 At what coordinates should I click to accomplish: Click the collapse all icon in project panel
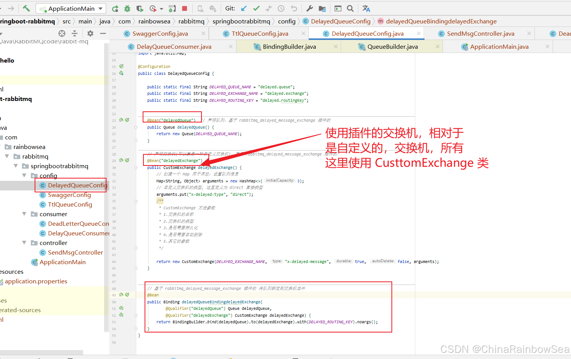point(75,33)
